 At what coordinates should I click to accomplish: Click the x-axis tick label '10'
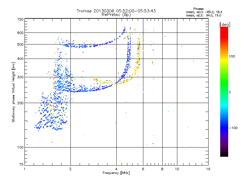(177, 169)
